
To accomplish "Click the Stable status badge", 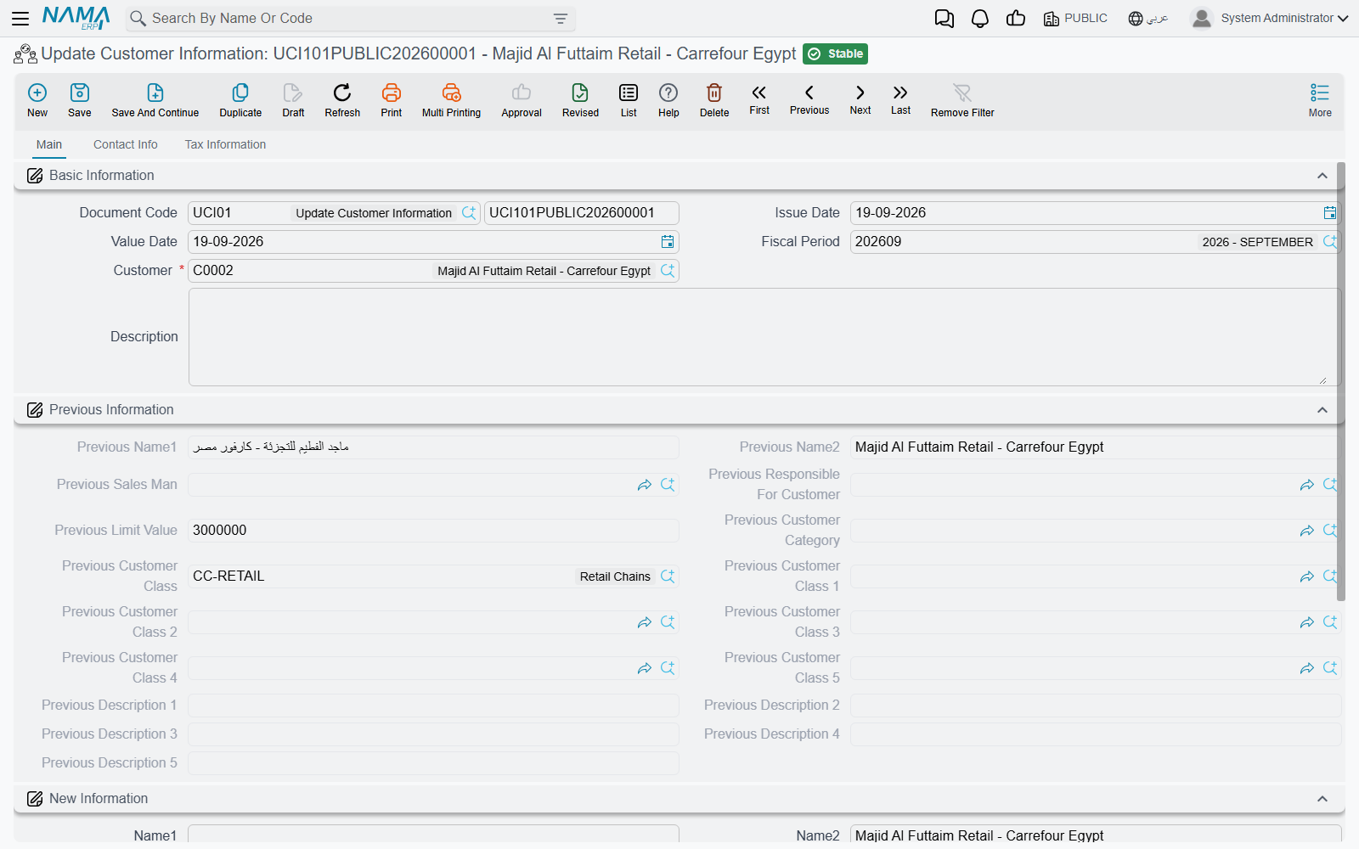I will (835, 54).
